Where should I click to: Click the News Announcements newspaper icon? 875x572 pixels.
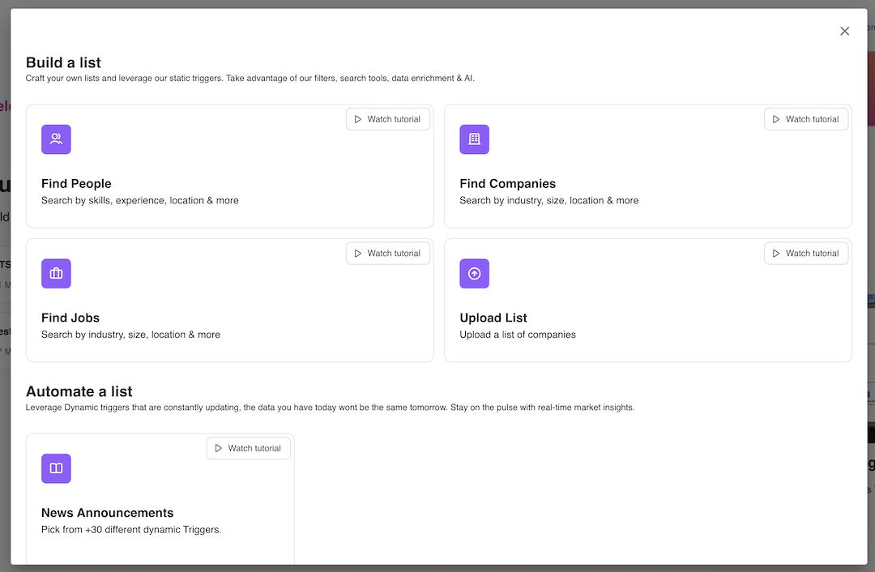[x=56, y=468]
